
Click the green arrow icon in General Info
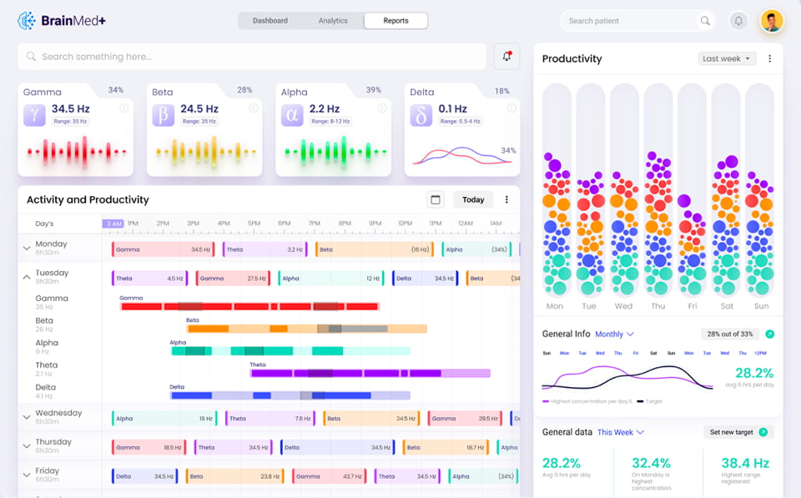769,334
